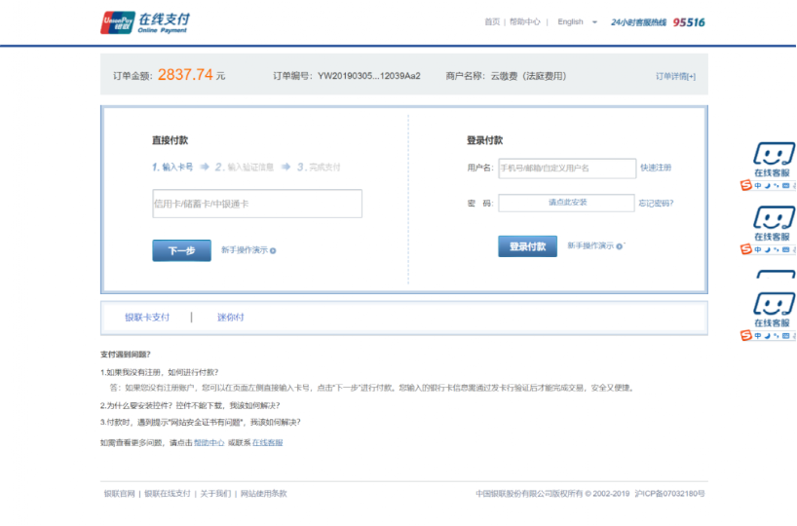
Task: Select the order amount 2837.74
Action: click(x=185, y=75)
